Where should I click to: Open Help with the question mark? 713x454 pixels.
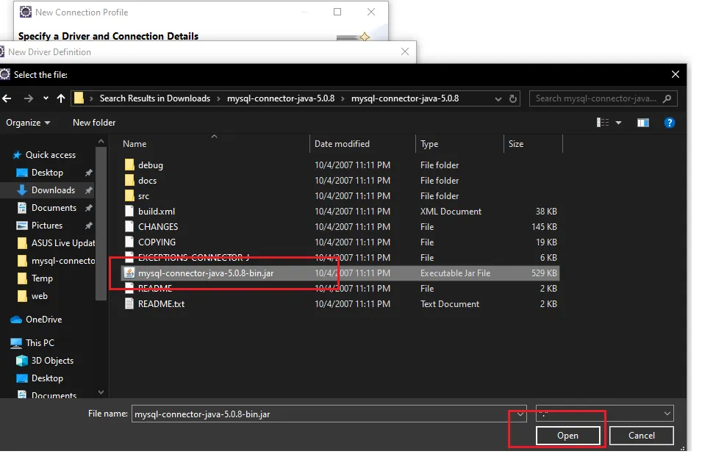tap(670, 123)
